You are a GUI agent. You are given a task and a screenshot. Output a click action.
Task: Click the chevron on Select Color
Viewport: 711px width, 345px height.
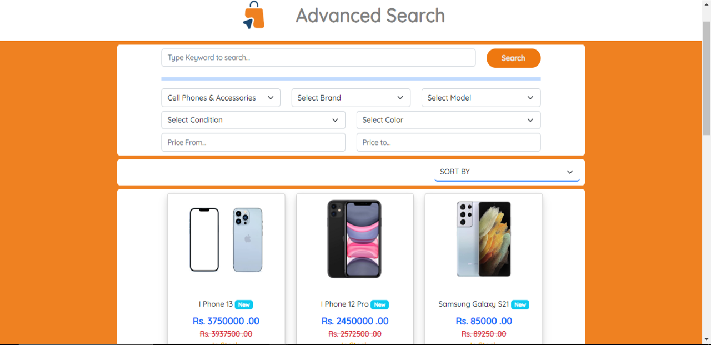coord(529,119)
